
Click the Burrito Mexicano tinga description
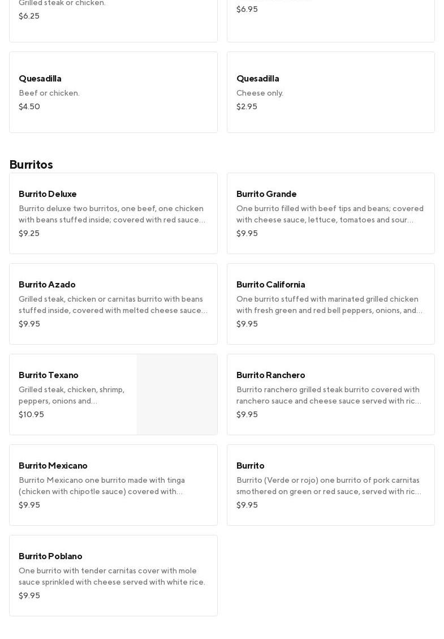pos(102,486)
